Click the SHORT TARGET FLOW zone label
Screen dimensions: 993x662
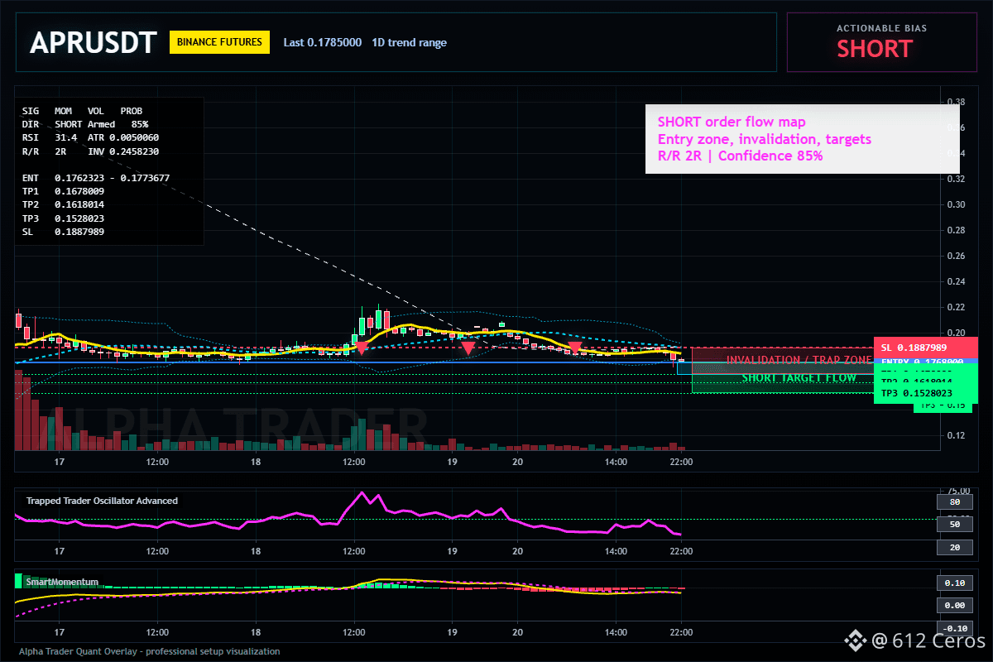[799, 378]
